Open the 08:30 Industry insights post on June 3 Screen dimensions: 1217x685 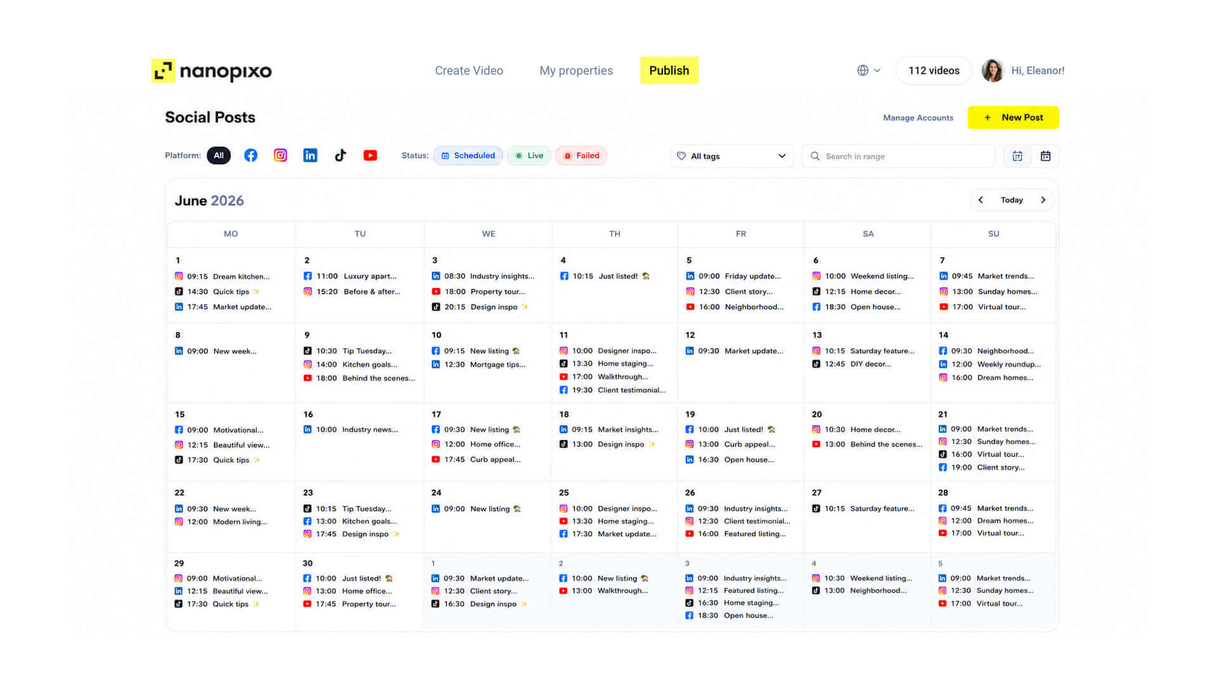click(x=483, y=276)
